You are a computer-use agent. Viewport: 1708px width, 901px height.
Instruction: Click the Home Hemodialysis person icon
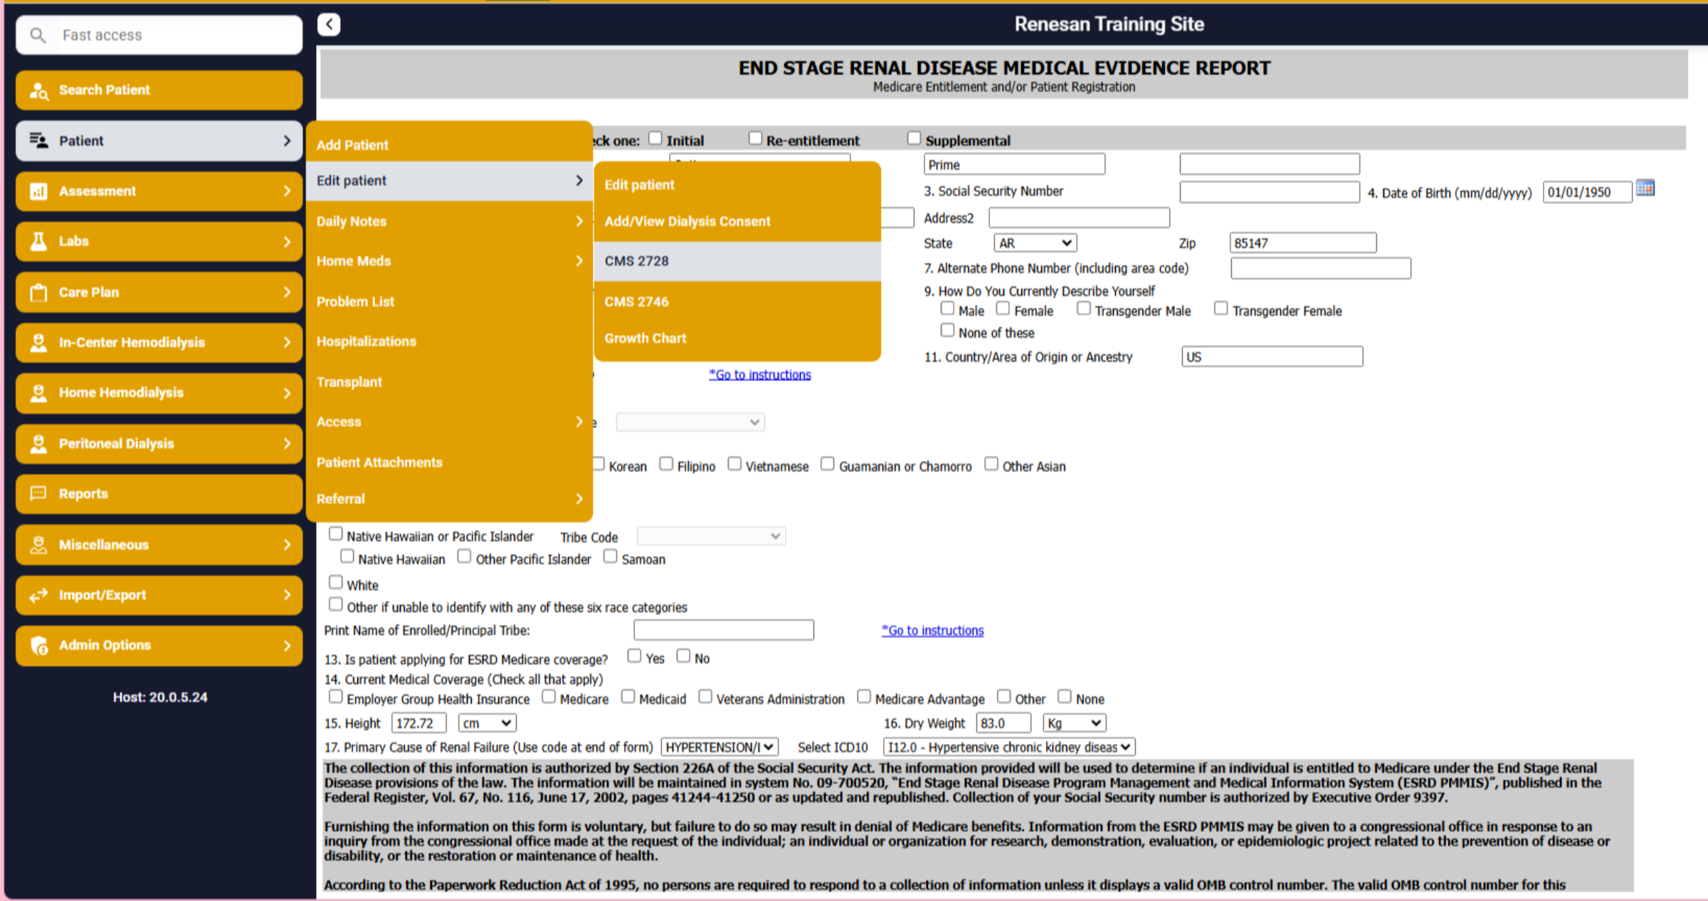click(38, 393)
